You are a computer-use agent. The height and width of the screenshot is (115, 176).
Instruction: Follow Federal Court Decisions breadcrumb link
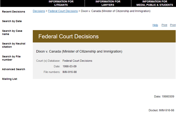[x=63, y=11]
